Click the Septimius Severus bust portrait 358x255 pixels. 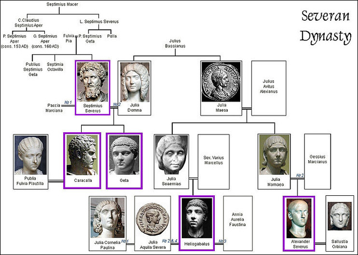[x=91, y=81]
